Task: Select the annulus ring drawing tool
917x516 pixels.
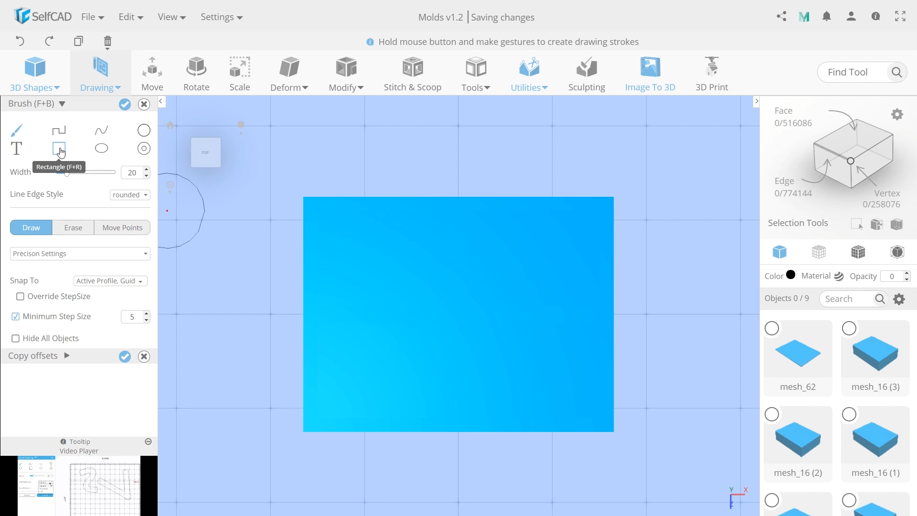Action: (144, 149)
